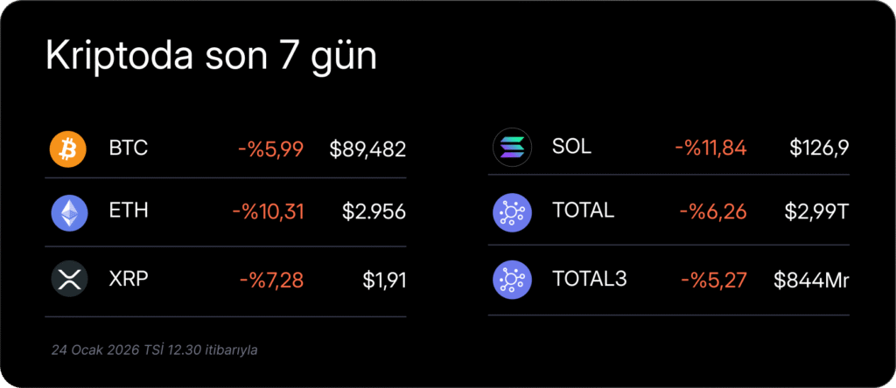The width and height of the screenshot is (896, 388).
Task: Click the TOTAL3 value $844Mr
Action: pyautogui.click(x=811, y=281)
